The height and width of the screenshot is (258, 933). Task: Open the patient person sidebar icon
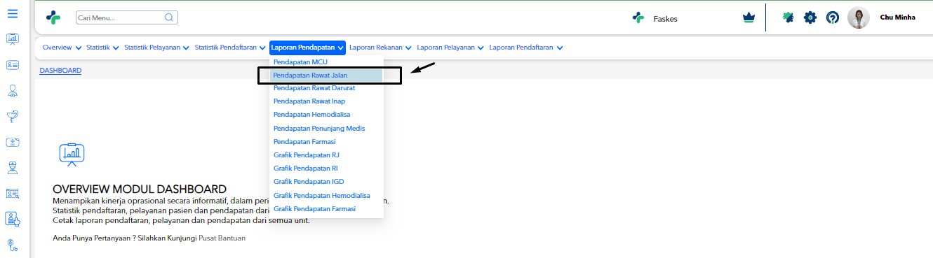(13, 90)
